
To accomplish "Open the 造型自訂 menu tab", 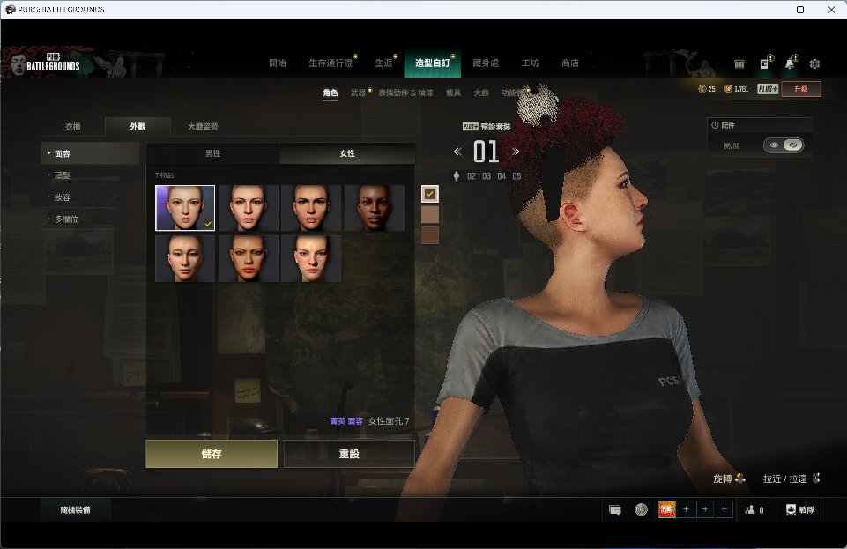I will (433, 63).
